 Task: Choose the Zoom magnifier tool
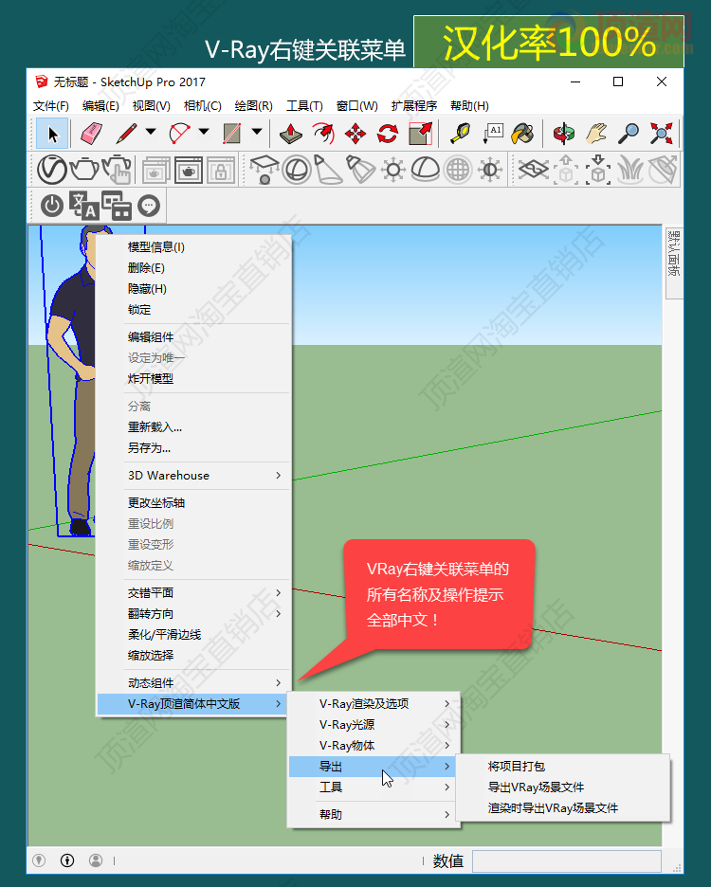629,134
